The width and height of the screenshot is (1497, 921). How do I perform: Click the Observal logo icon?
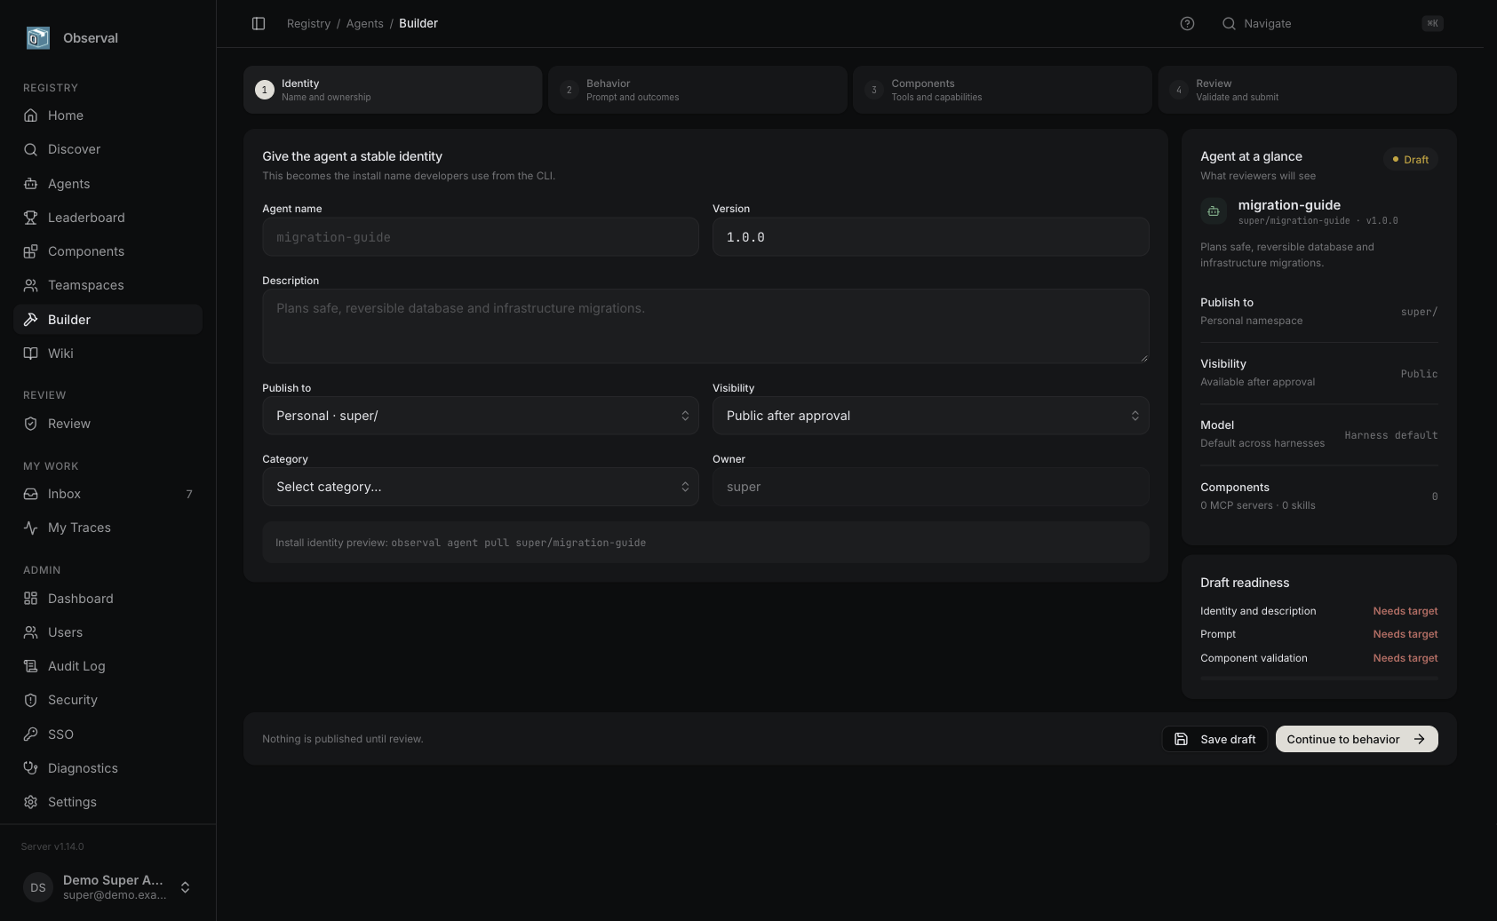coord(38,37)
